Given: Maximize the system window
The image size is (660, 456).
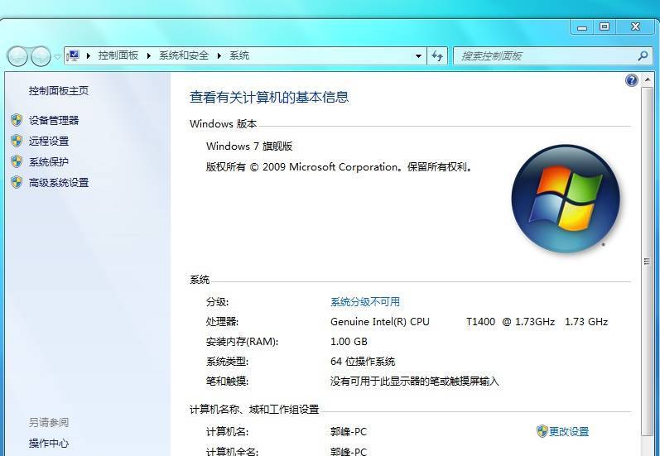Looking at the screenshot, I should [605, 27].
